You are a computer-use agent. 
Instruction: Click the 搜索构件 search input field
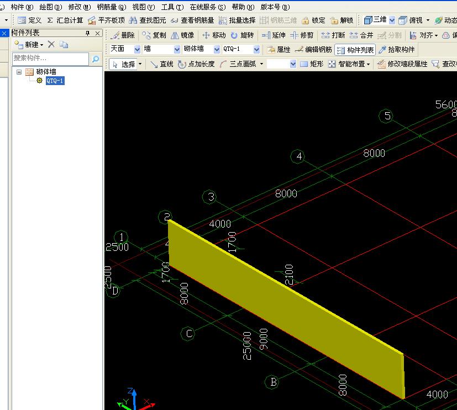tap(50, 59)
